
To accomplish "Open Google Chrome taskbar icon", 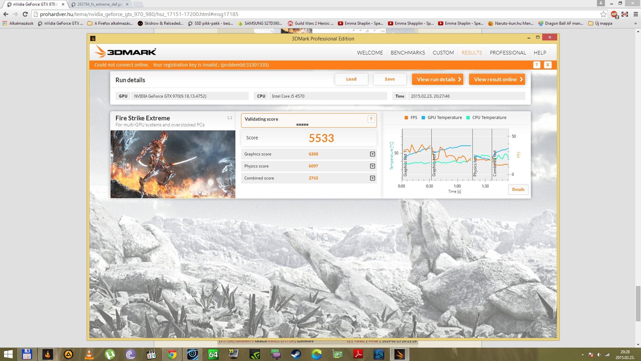I will 172,354.
